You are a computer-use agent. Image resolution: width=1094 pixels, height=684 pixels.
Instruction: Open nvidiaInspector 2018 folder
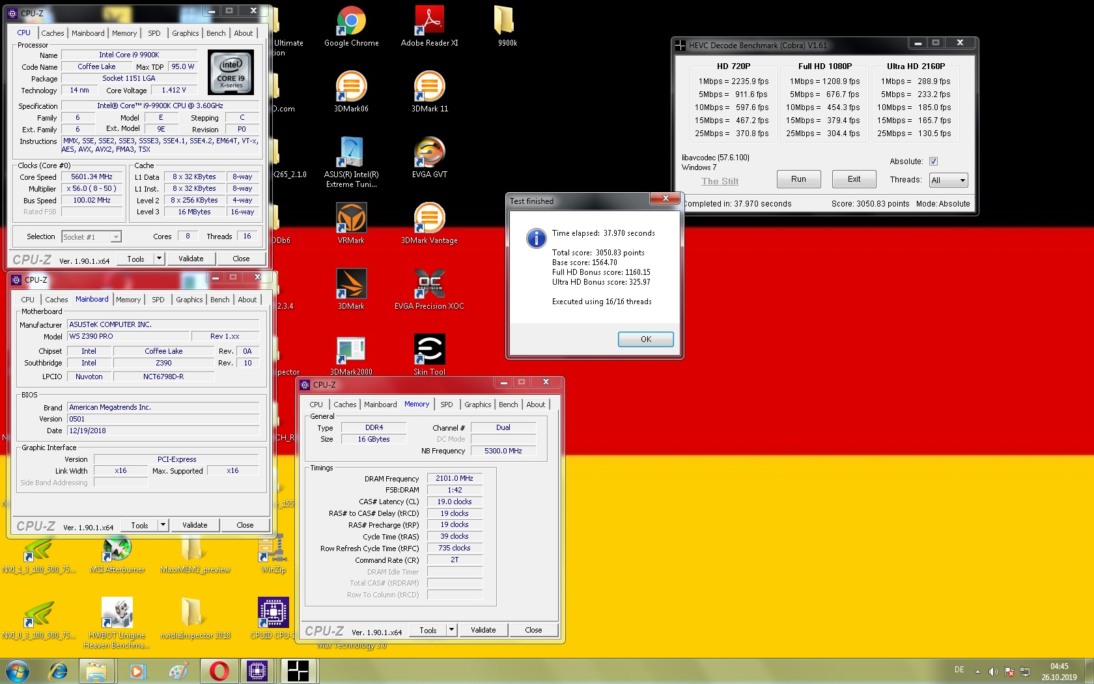tap(195, 619)
